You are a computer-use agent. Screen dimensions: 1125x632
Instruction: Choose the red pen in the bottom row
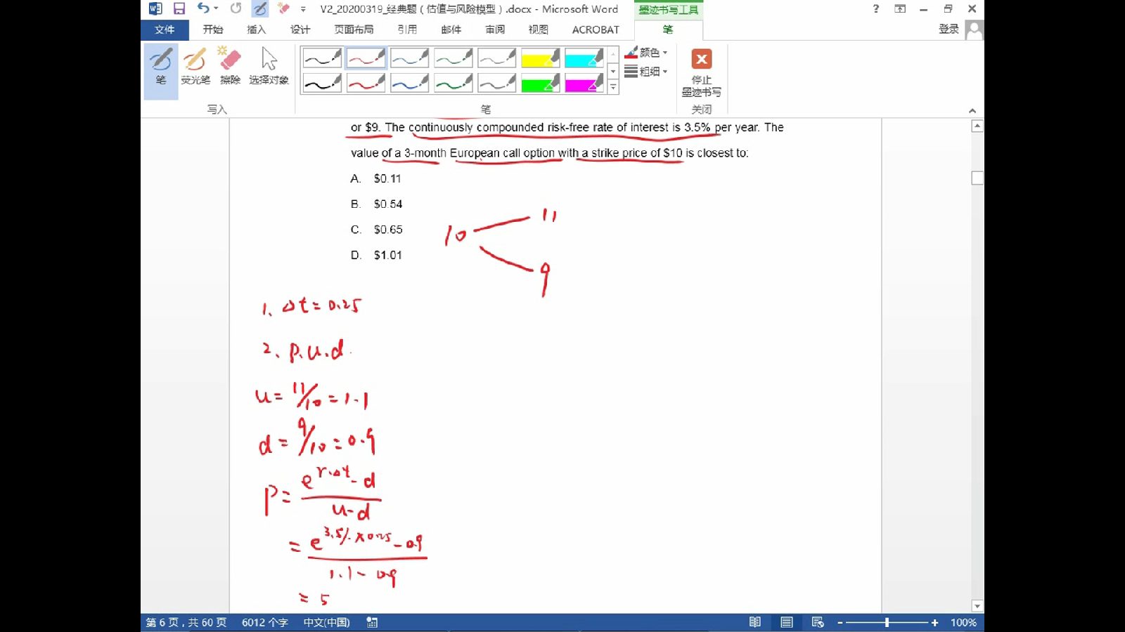point(366,83)
